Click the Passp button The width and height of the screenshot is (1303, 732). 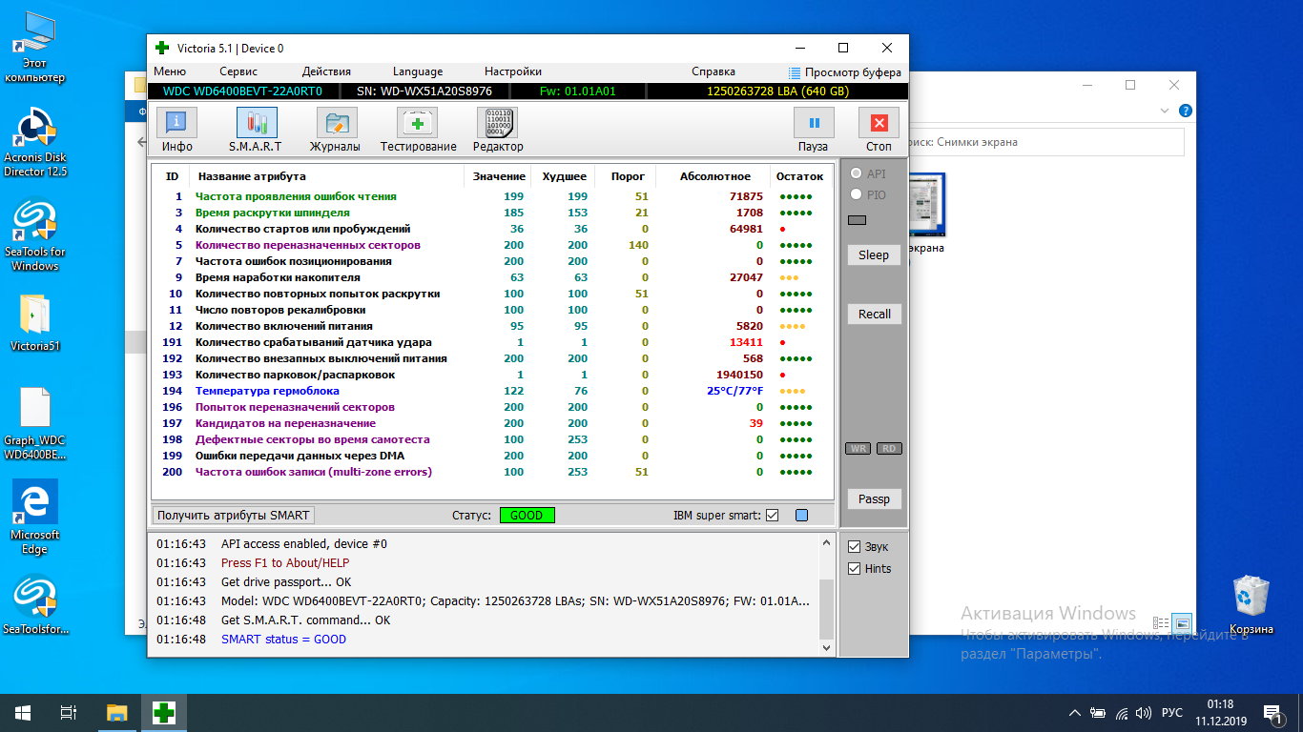pyautogui.click(x=874, y=499)
